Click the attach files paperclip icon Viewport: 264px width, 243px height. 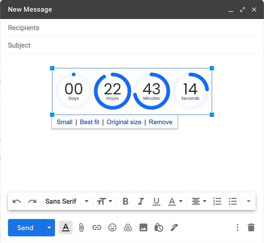coord(81,227)
